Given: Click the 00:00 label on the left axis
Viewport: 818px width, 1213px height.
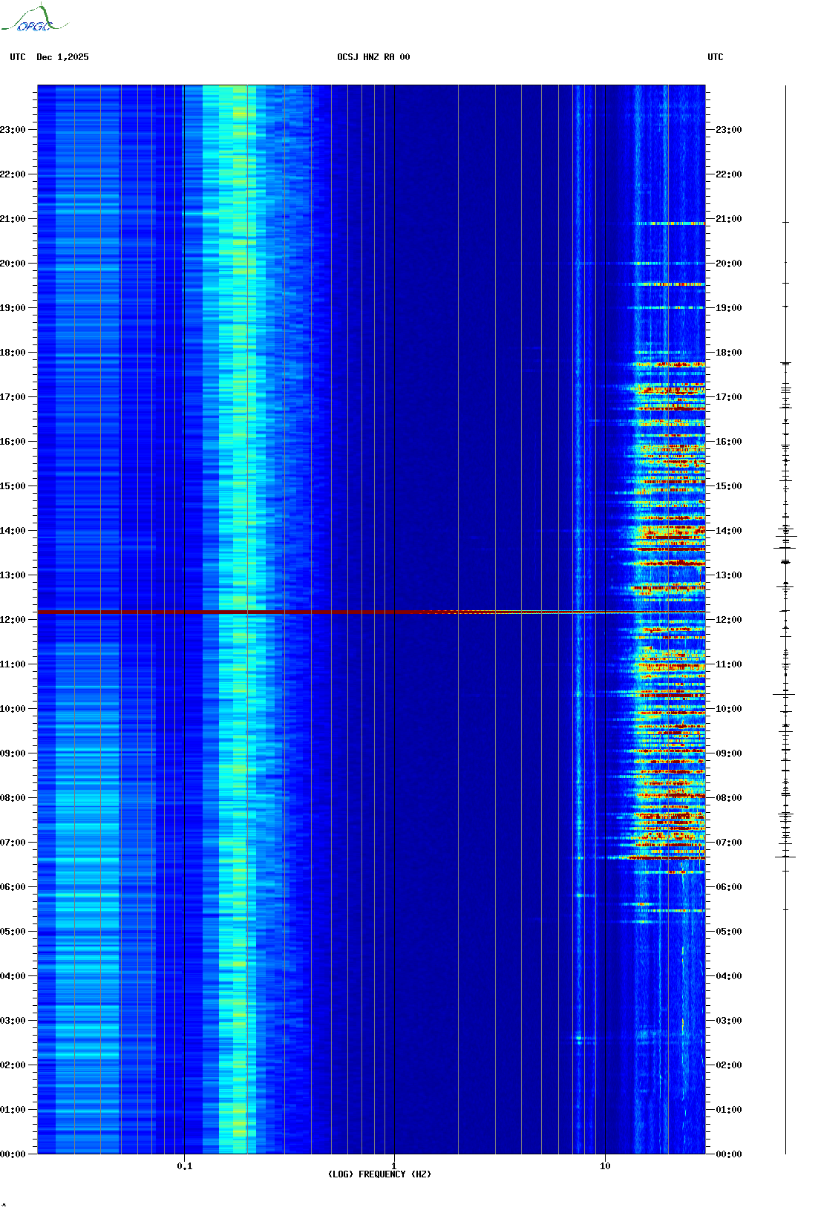Looking at the screenshot, I should point(13,1154).
